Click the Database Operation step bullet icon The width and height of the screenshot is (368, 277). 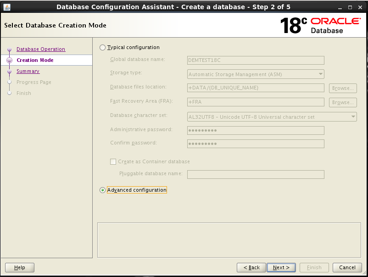[x=9, y=50]
